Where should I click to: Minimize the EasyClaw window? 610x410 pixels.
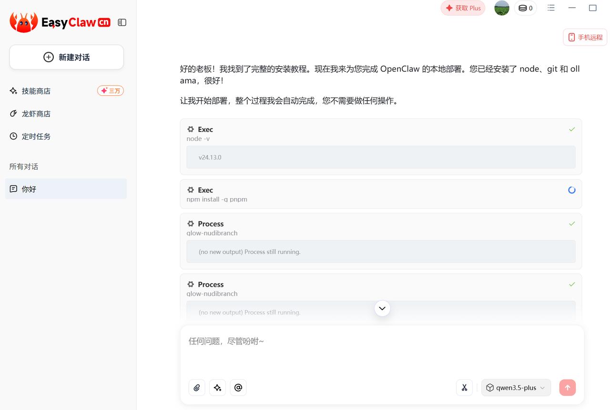click(572, 8)
